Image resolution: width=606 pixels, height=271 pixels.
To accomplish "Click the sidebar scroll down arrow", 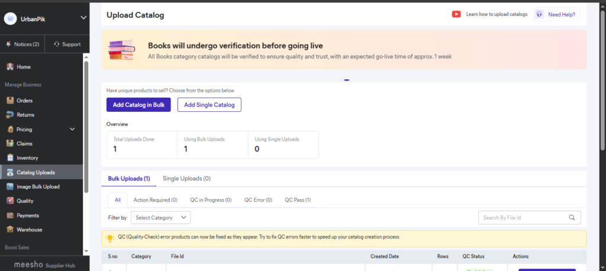I will [x=86, y=251].
